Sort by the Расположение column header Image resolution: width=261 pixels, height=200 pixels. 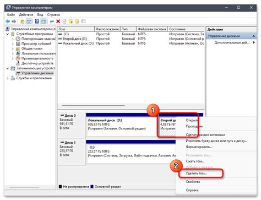pyautogui.click(x=107, y=29)
